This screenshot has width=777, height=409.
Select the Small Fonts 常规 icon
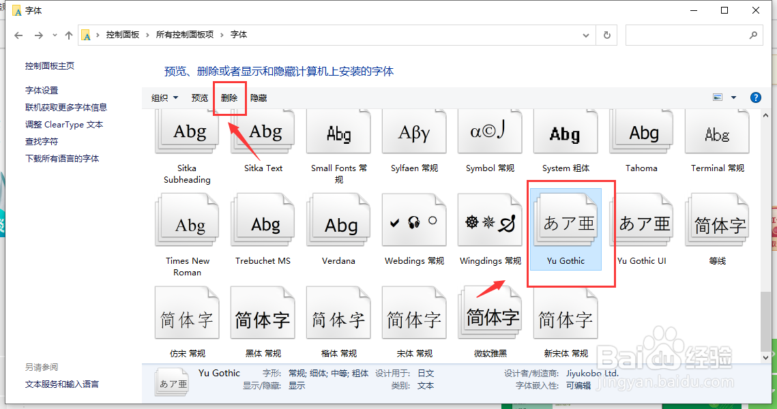pos(339,132)
